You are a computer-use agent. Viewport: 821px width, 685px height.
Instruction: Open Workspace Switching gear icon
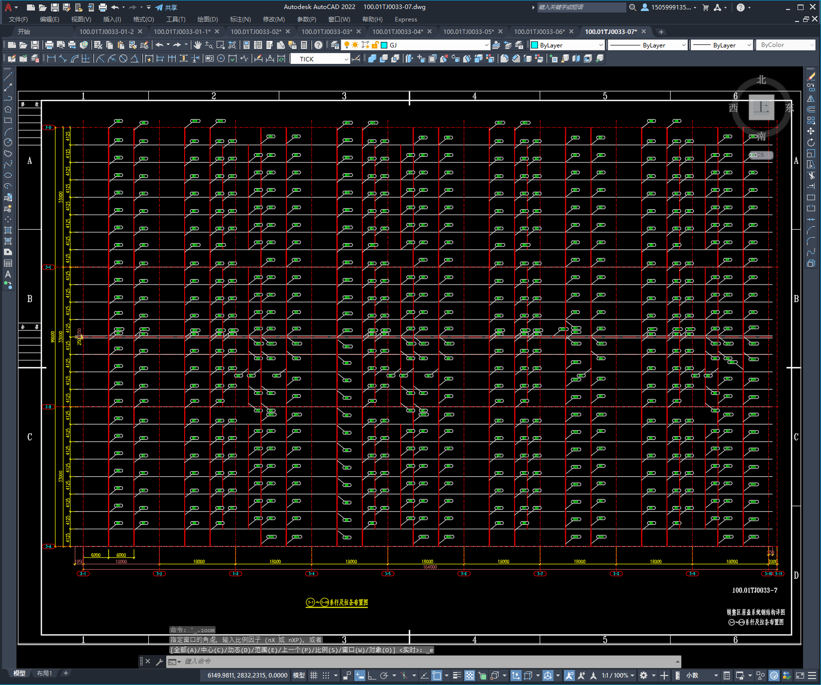[x=644, y=676]
